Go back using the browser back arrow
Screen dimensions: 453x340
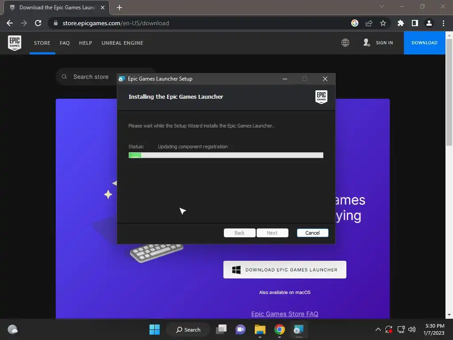10,23
